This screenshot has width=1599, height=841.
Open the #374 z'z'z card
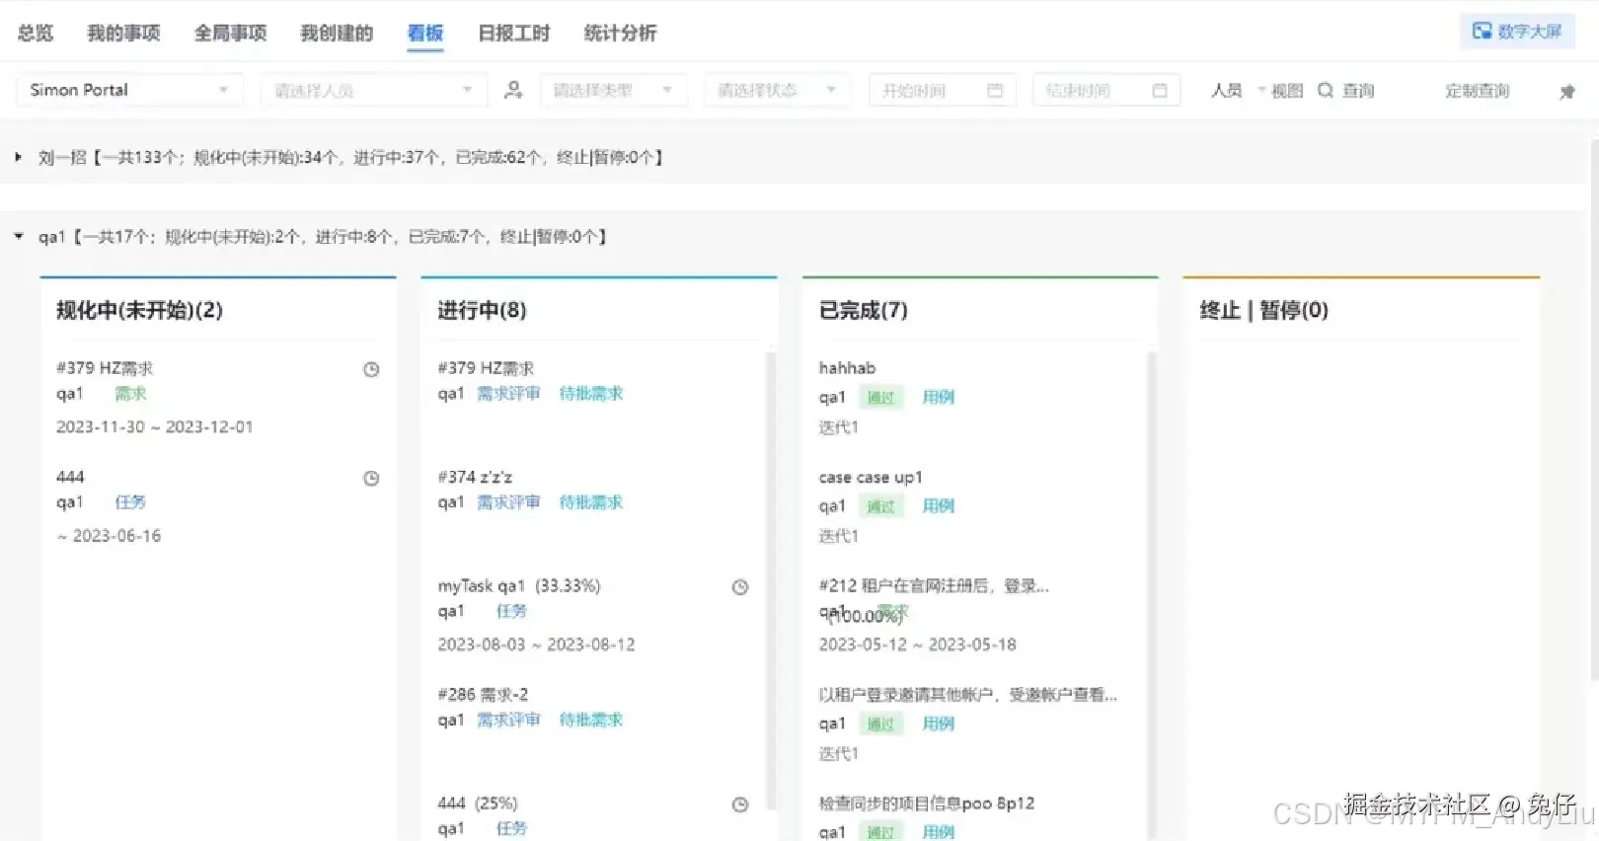coord(475,477)
